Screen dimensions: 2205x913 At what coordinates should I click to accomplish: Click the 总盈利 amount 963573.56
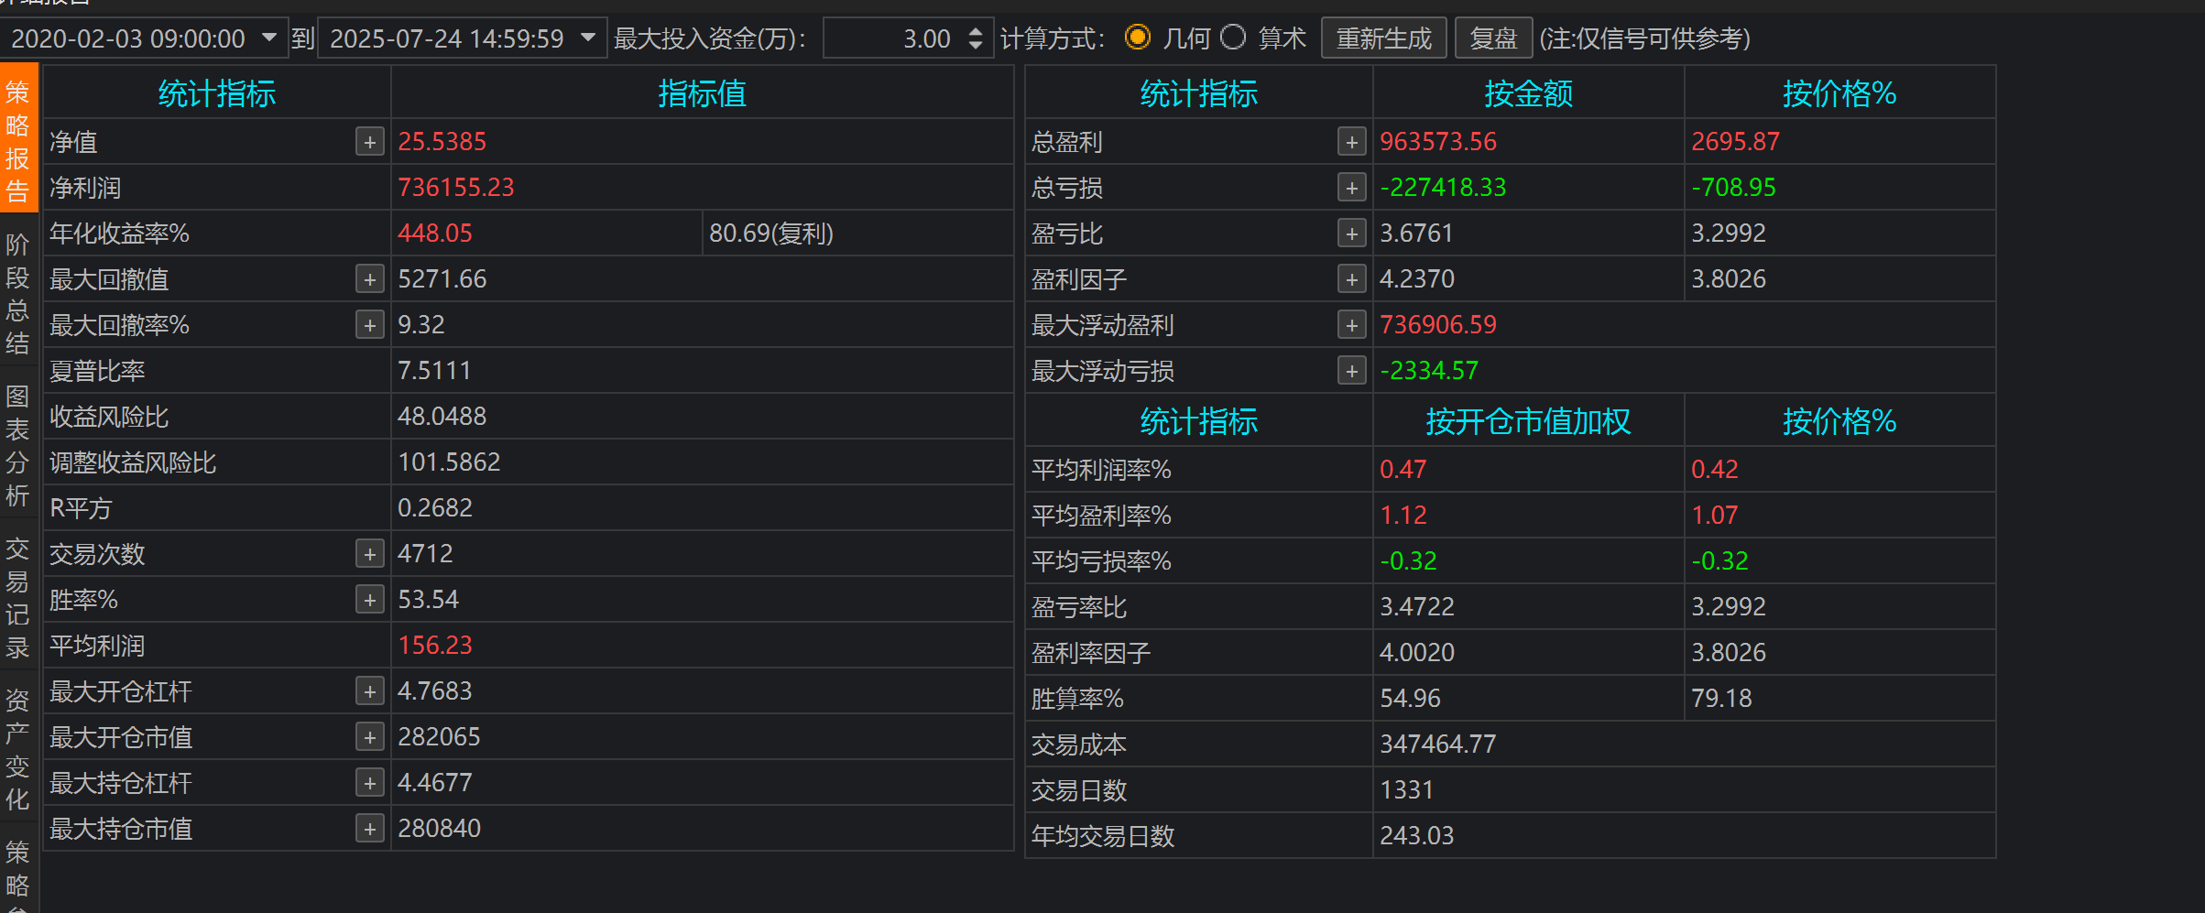1438,142
